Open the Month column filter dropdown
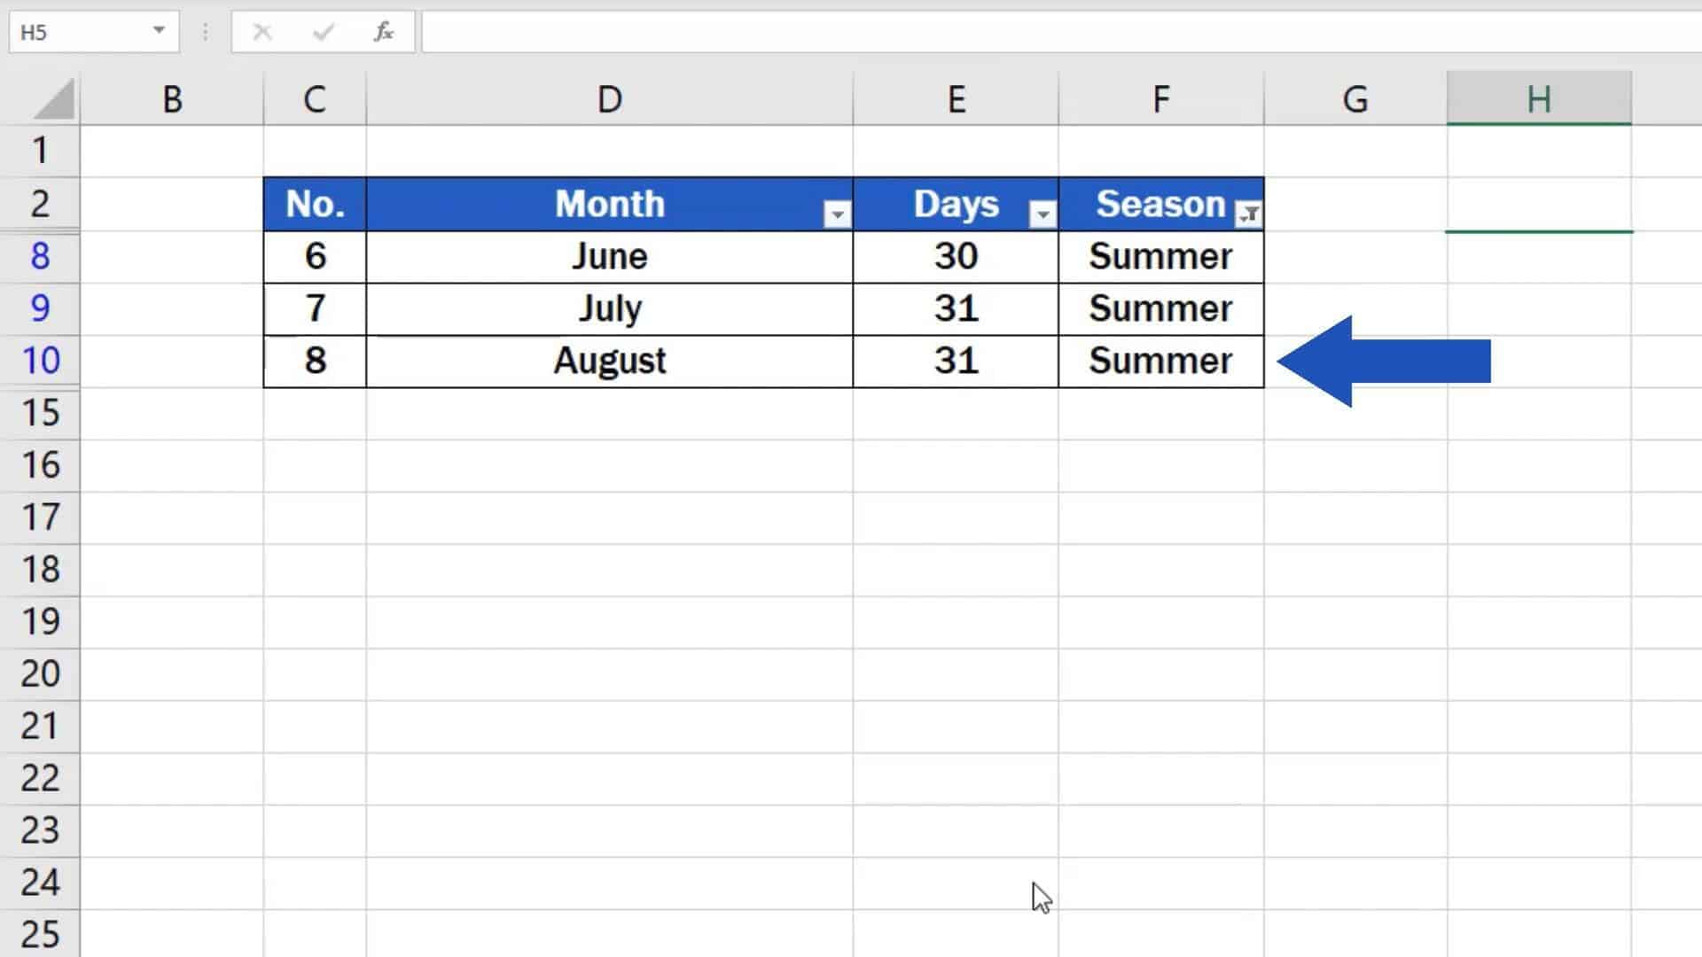Viewport: 1702px width, 957px height. 837,214
